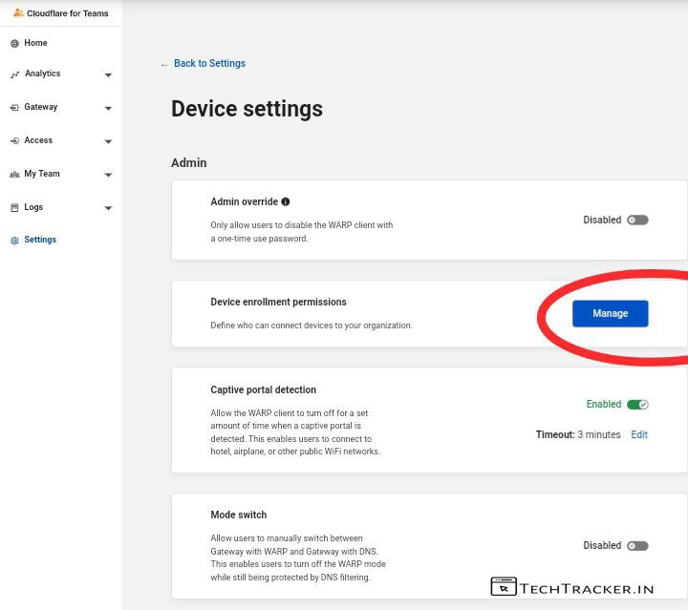
Task: Click the Gateway icon in sidebar
Action: (14, 108)
